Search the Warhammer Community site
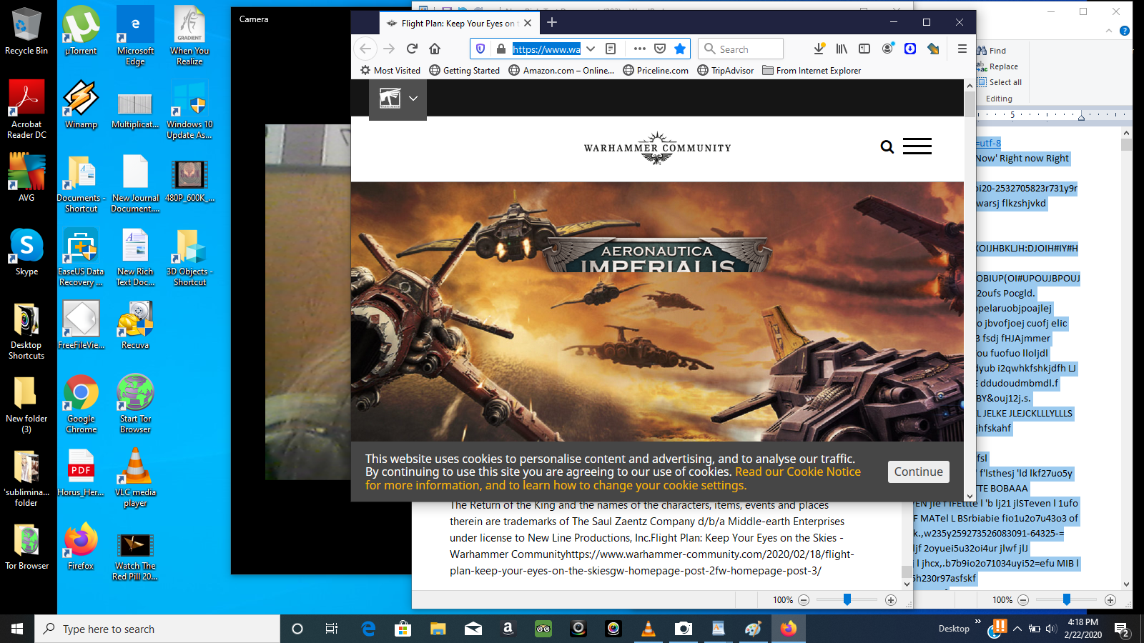This screenshot has width=1144, height=643. [887, 147]
